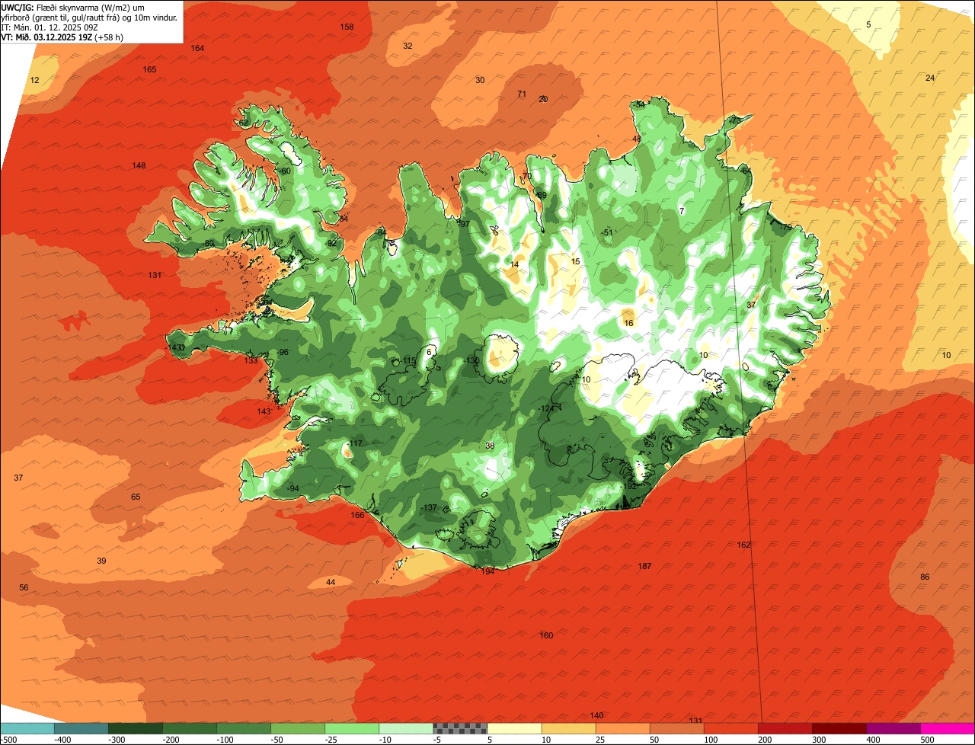Click the map value -137 in south Iceland
Screen dimensions: 975x745
click(430, 507)
